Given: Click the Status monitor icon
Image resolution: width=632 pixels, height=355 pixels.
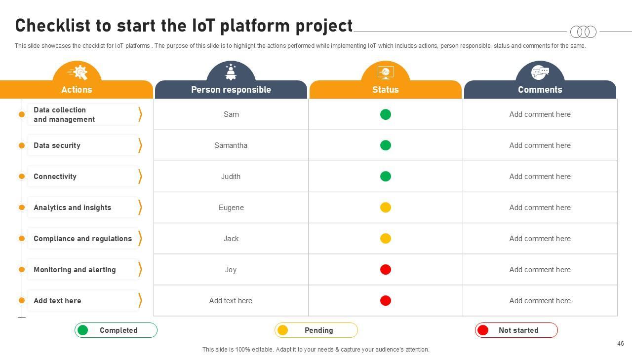Looking at the screenshot, I should tap(385, 72).
